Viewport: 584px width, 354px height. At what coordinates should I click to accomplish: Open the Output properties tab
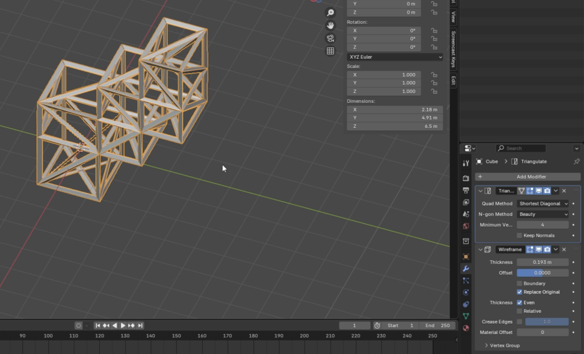coord(466,190)
